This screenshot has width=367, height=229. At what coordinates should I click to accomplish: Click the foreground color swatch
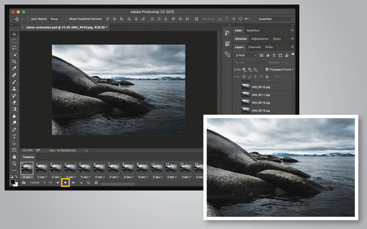[x=13, y=182]
